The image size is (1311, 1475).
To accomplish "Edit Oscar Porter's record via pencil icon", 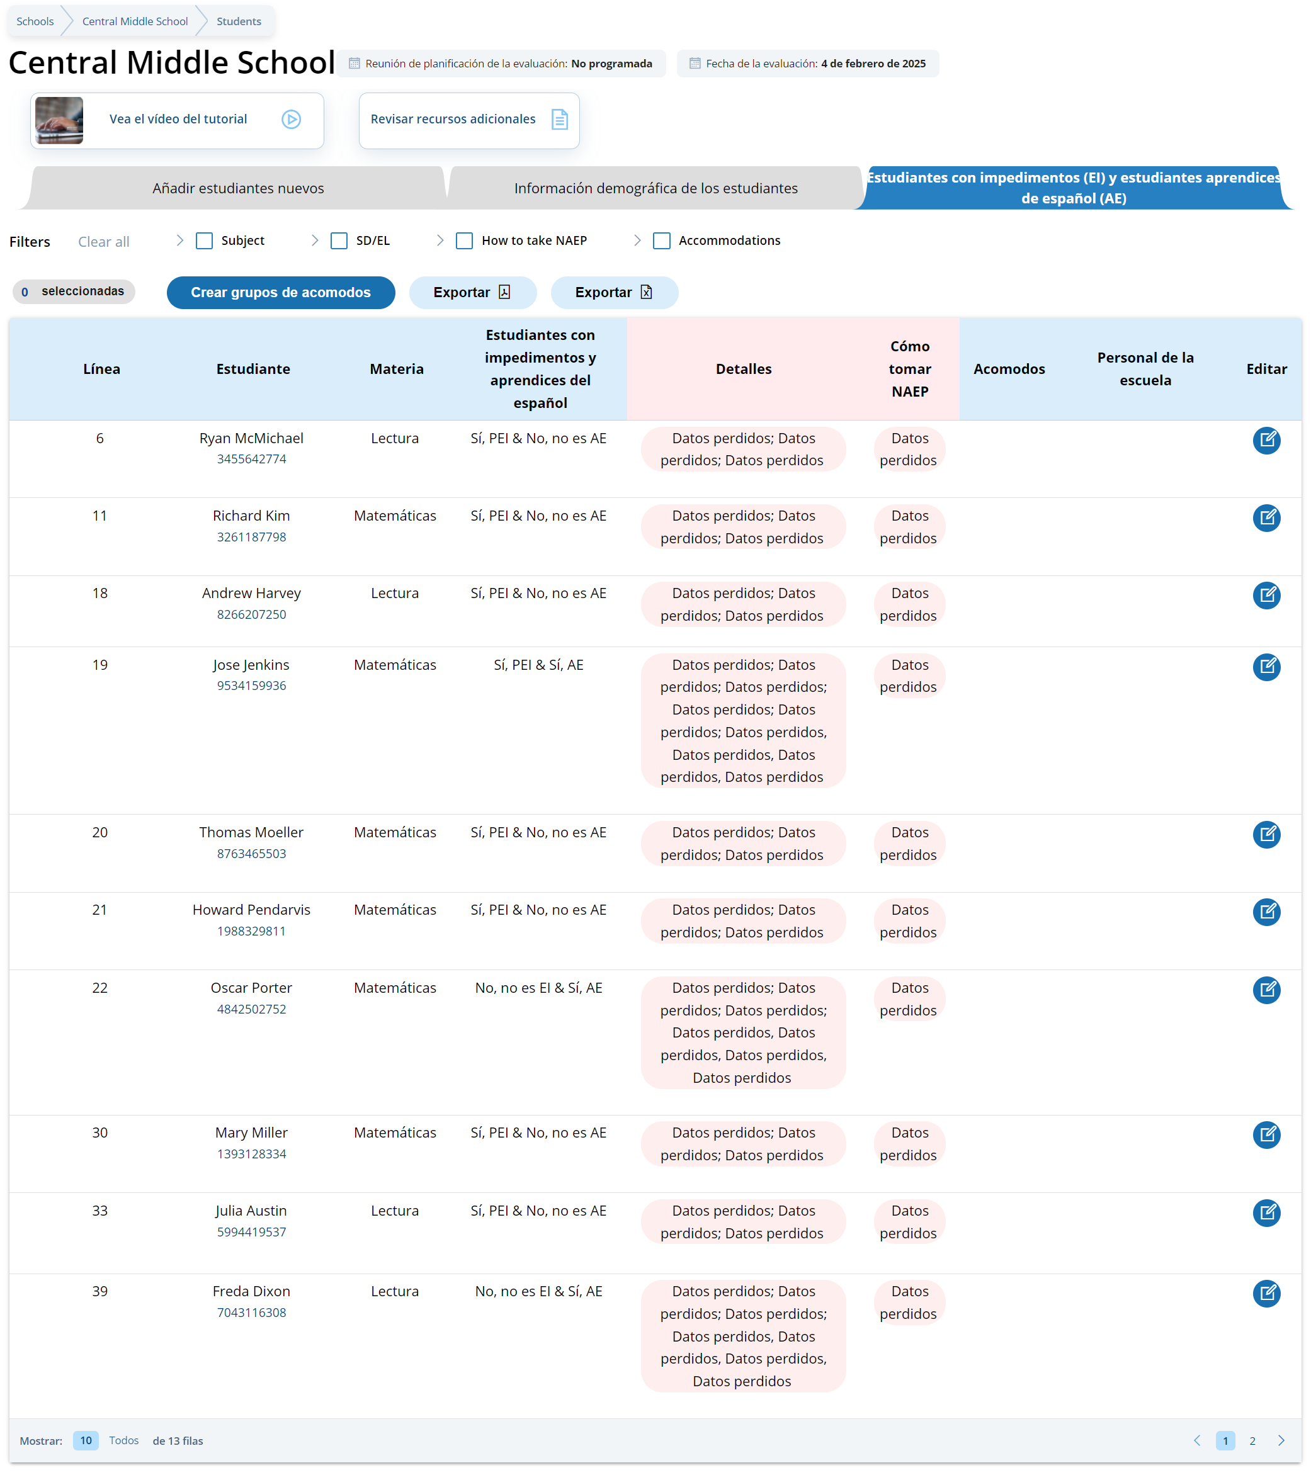I will (x=1266, y=990).
